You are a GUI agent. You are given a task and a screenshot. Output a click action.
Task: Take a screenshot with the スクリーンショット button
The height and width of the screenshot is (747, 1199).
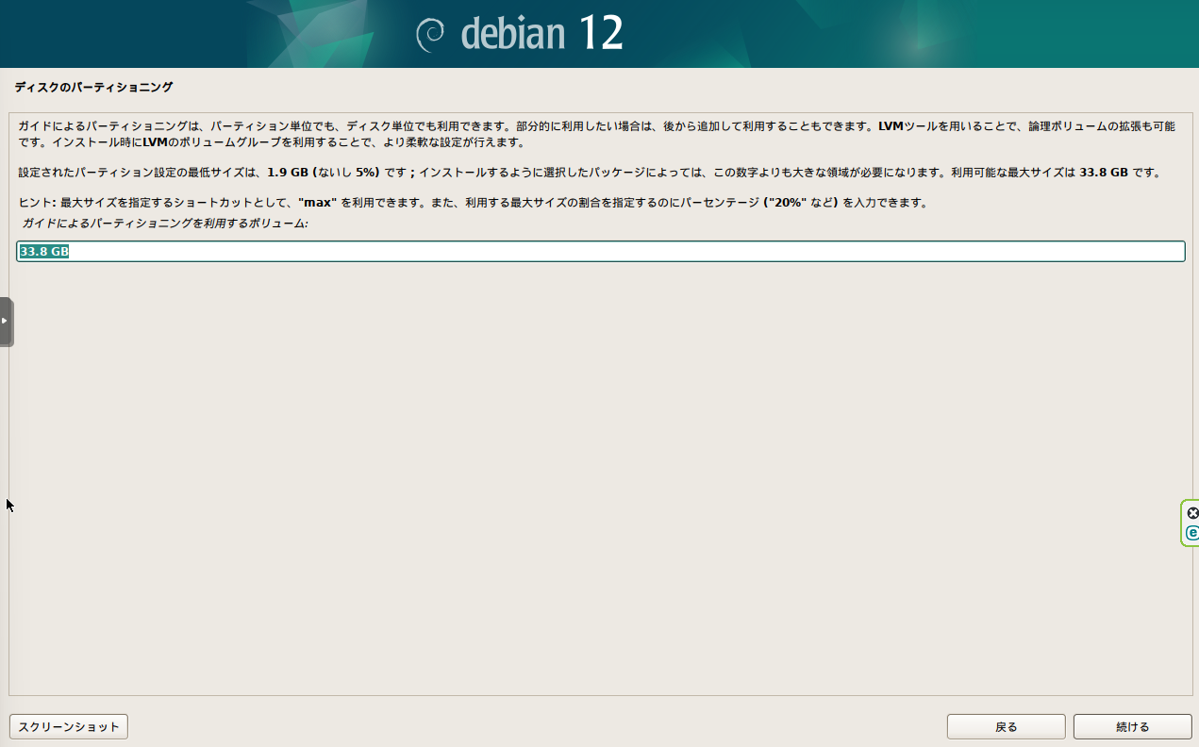pyautogui.click(x=68, y=726)
